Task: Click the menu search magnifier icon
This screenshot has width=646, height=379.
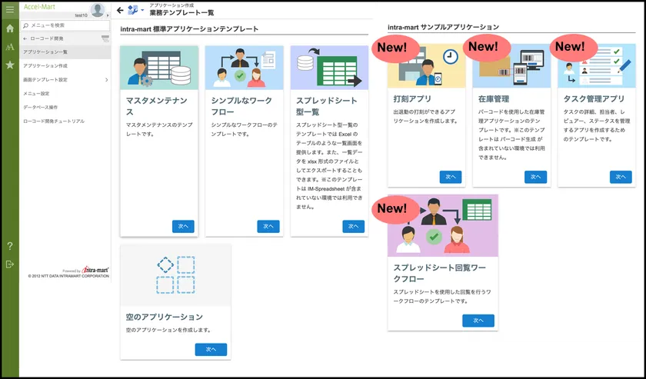Action: point(26,25)
